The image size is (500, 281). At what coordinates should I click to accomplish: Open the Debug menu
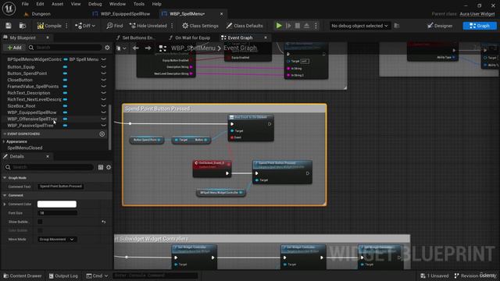click(x=95, y=4)
